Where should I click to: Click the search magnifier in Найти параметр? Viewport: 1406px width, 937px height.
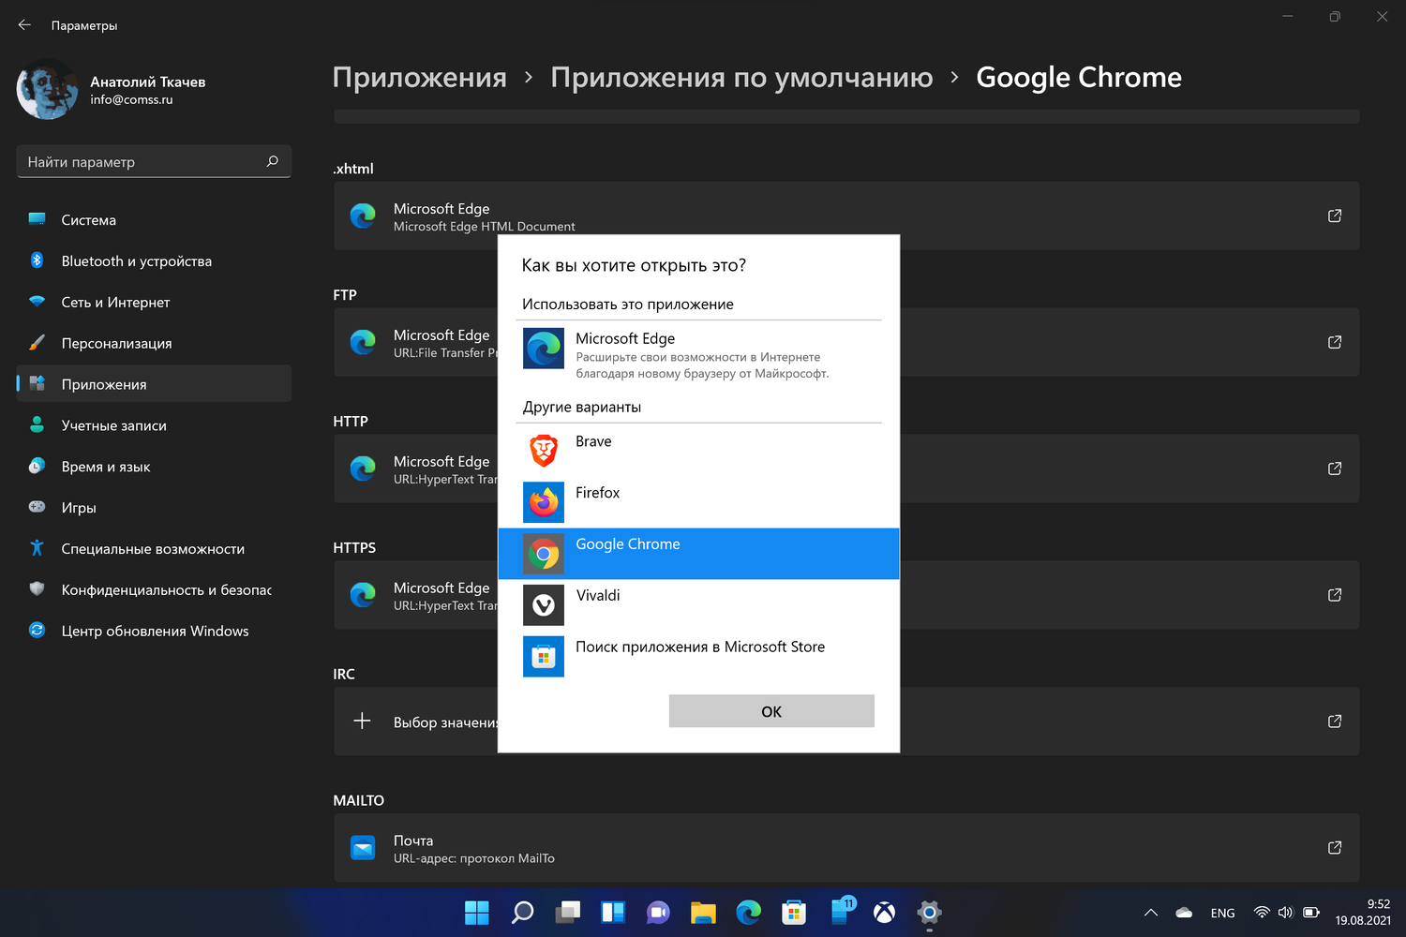273,161
